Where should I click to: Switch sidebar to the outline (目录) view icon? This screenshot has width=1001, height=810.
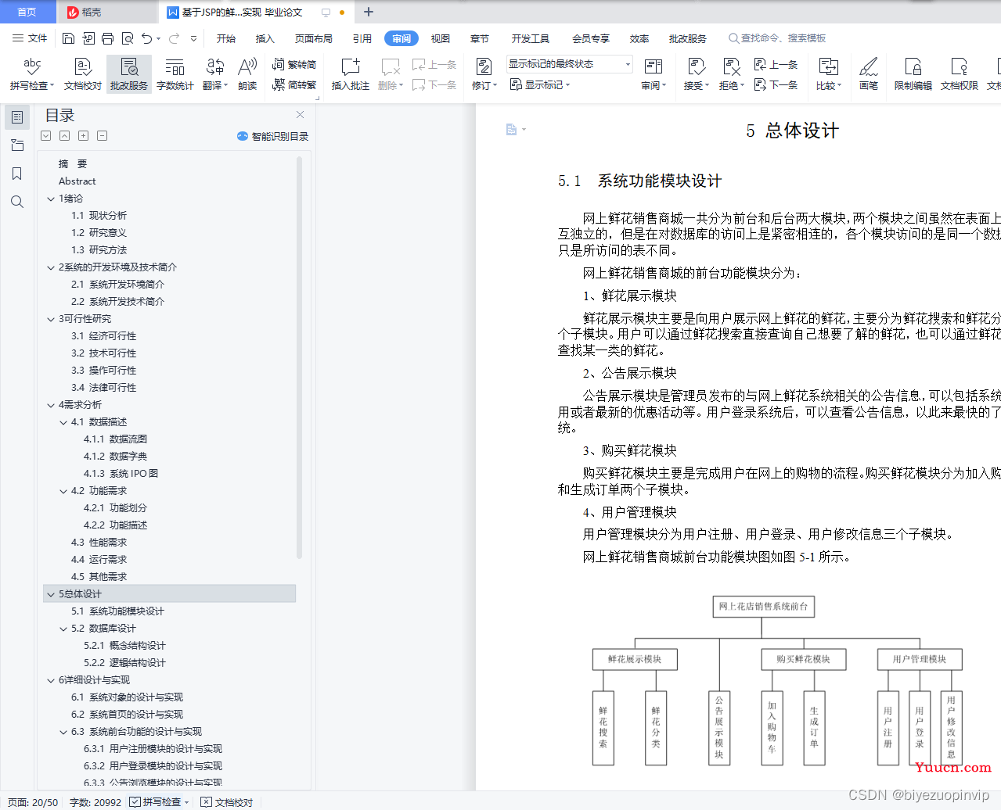(17, 117)
